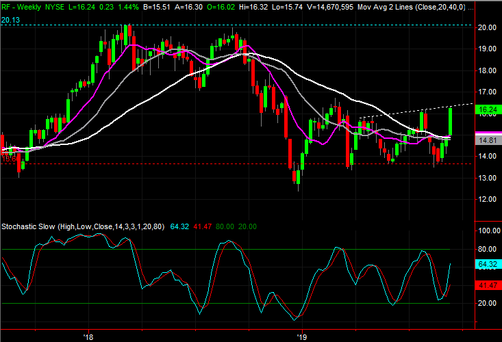Viewport: 502px width, 342px height.
Task: Click the NYSE exchange label
Action: point(55,7)
